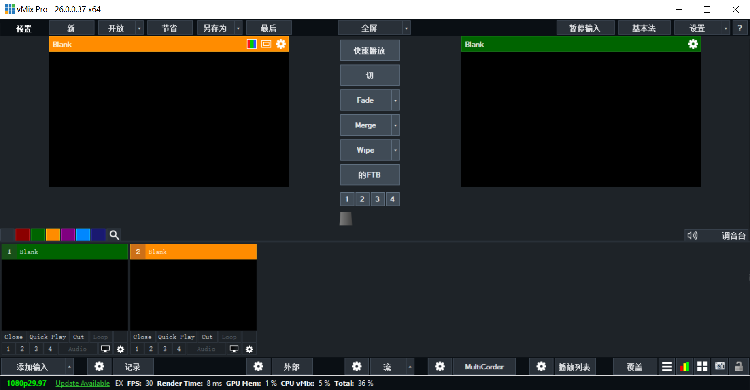Expand the 另存为 dropdown arrow
The image size is (750, 390).
tap(238, 28)
